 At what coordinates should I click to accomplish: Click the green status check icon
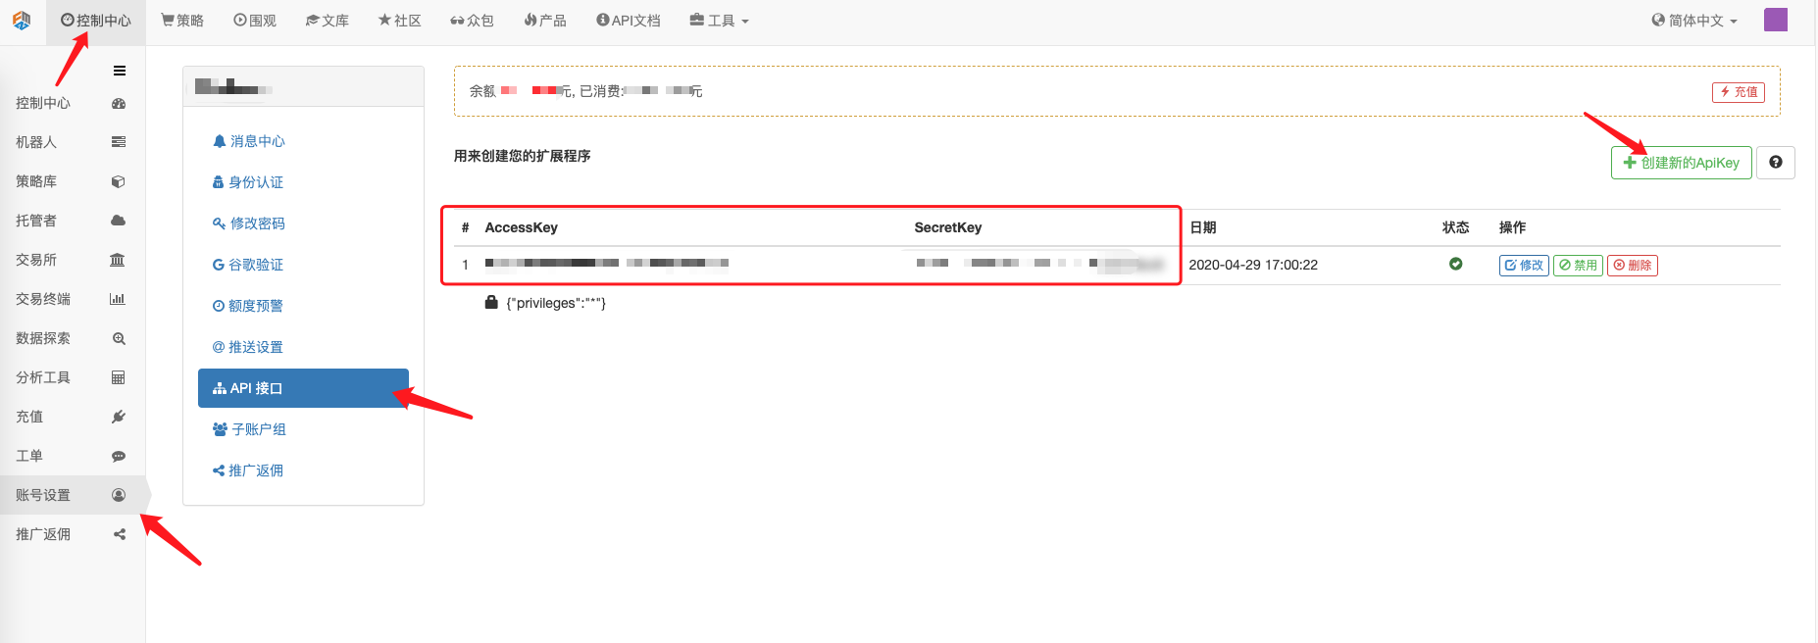pyautogui.click(x=1456, y=264)
